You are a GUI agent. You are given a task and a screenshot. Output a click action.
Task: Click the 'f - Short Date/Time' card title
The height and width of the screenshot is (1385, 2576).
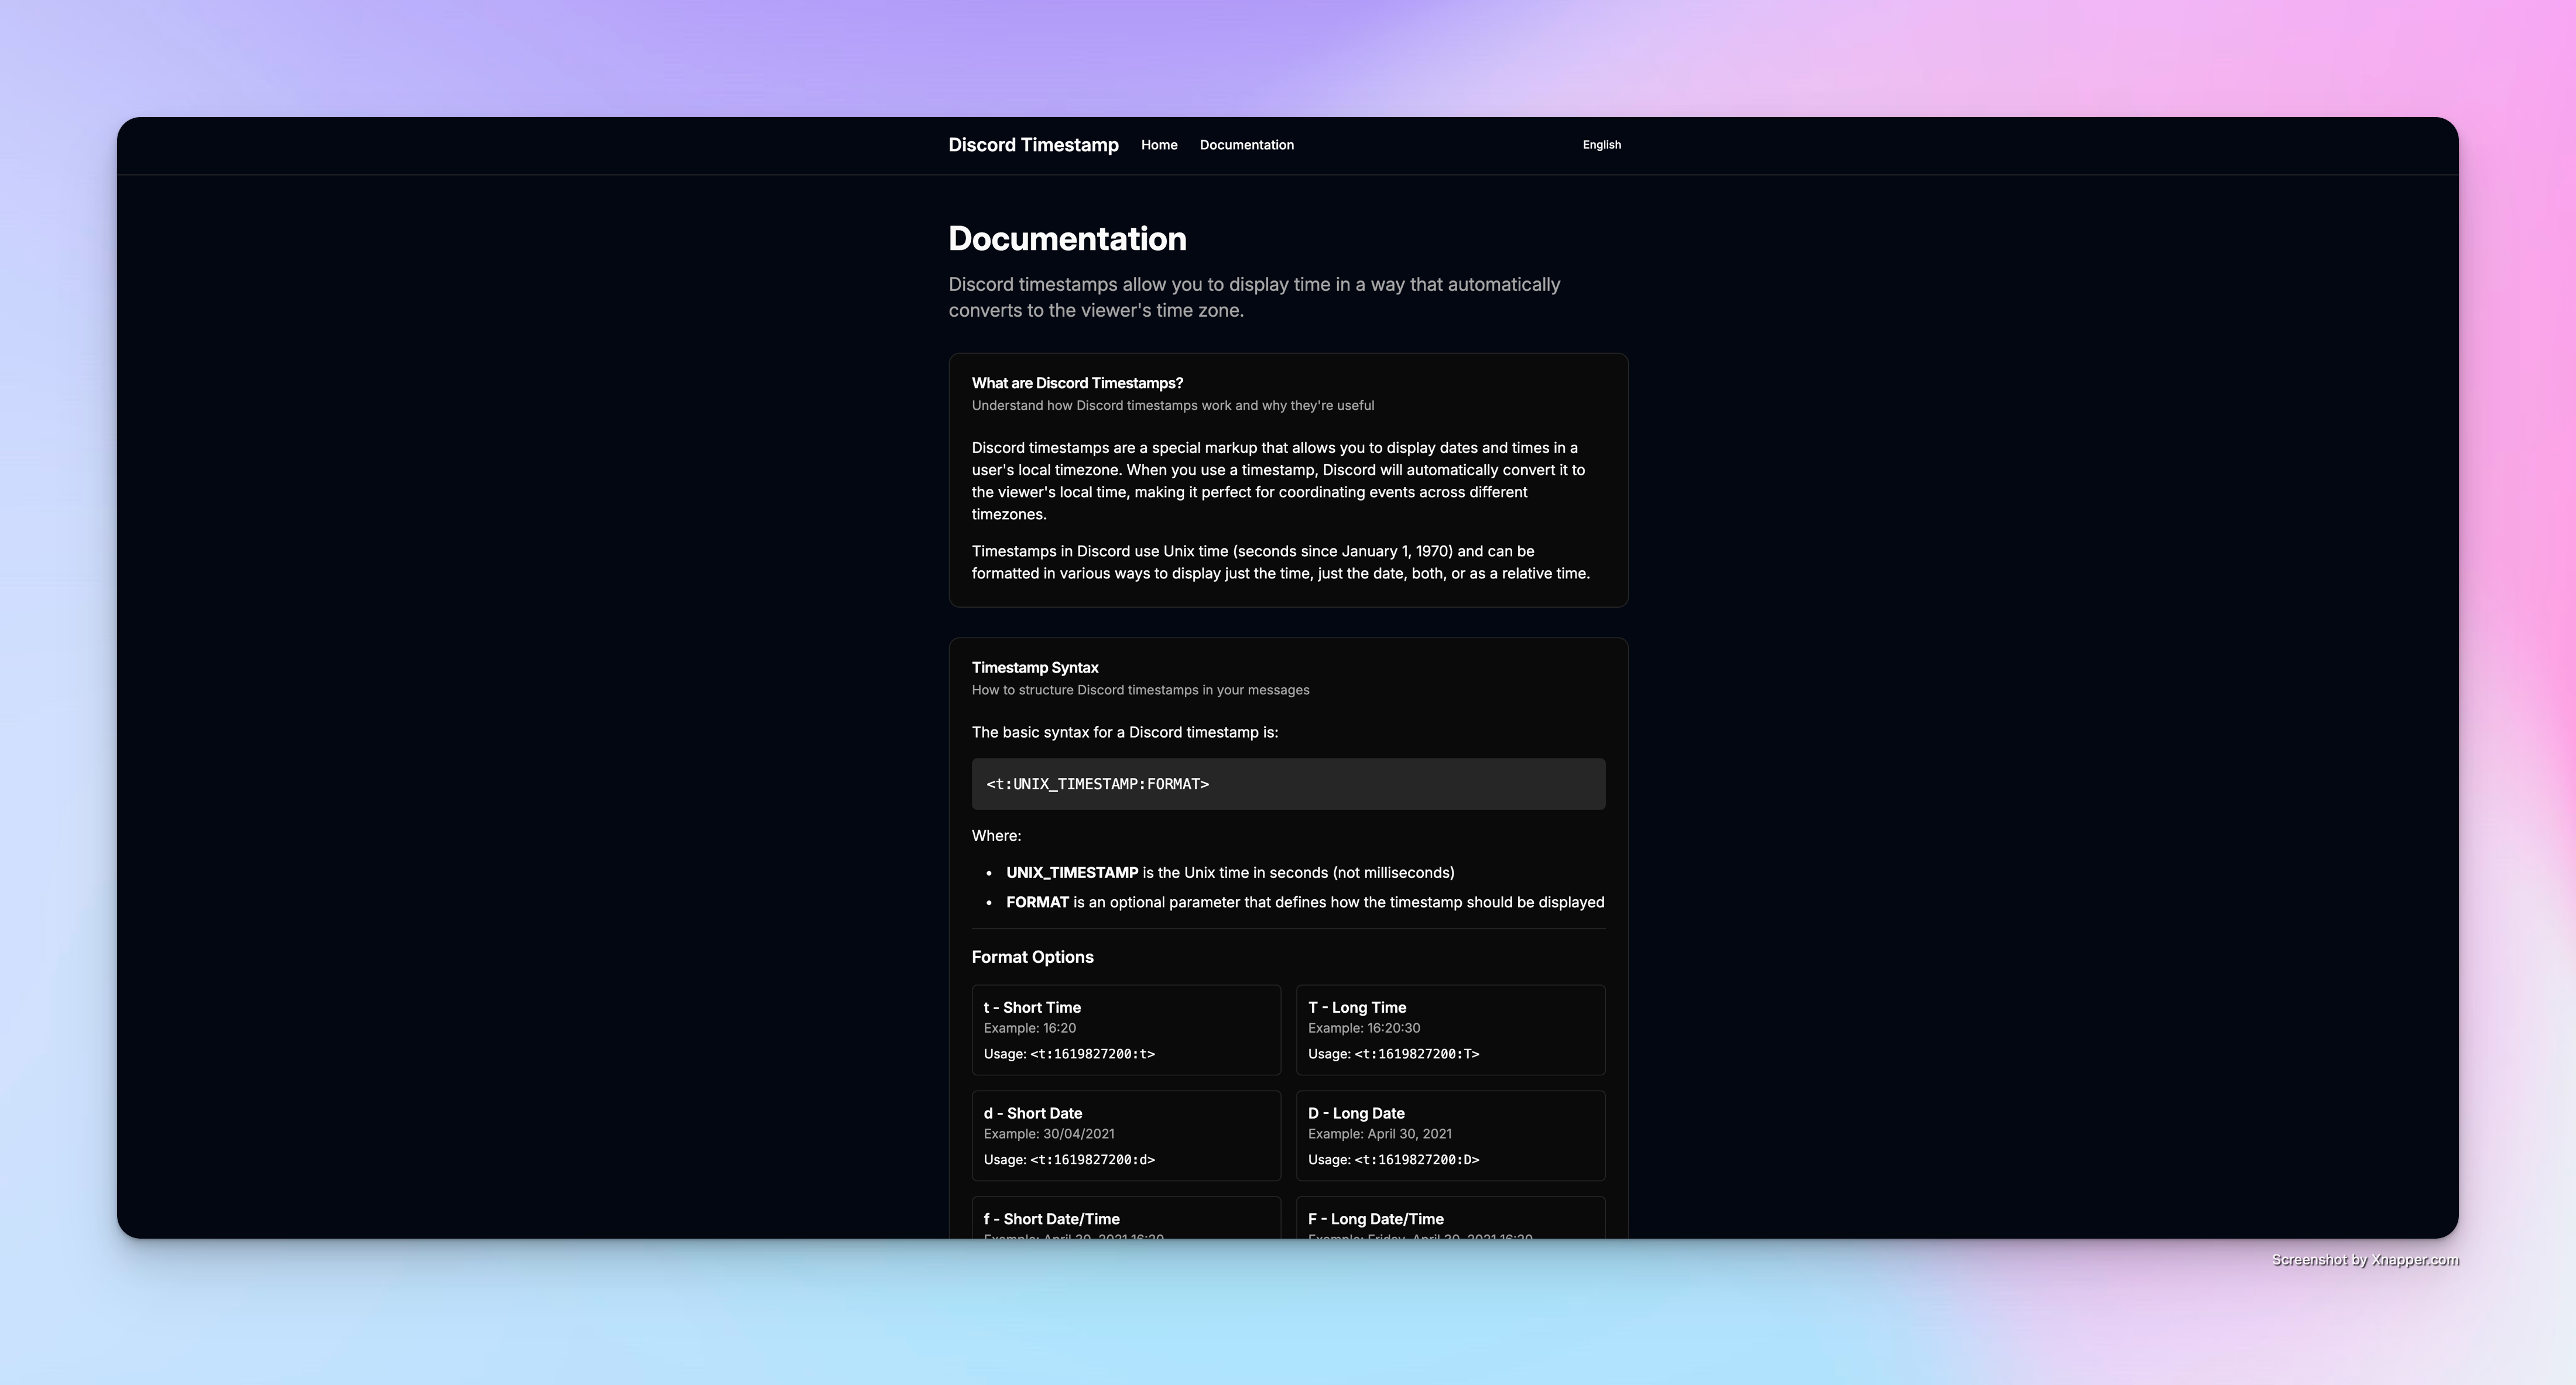[x=1051, y=1219]
